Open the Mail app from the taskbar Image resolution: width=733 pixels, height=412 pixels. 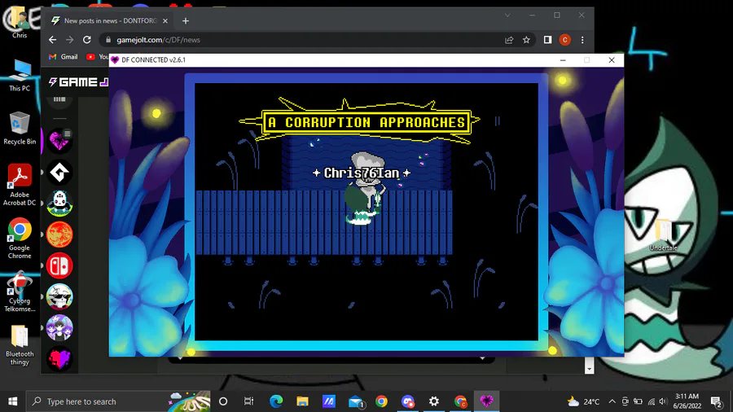pyautogui.click(x=355, y=401)
